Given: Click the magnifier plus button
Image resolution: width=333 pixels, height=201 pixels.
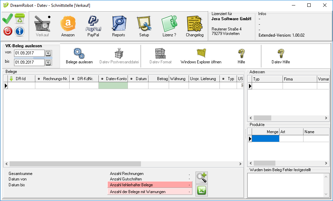Looking at the screenshot, I should tap(201, 178).
